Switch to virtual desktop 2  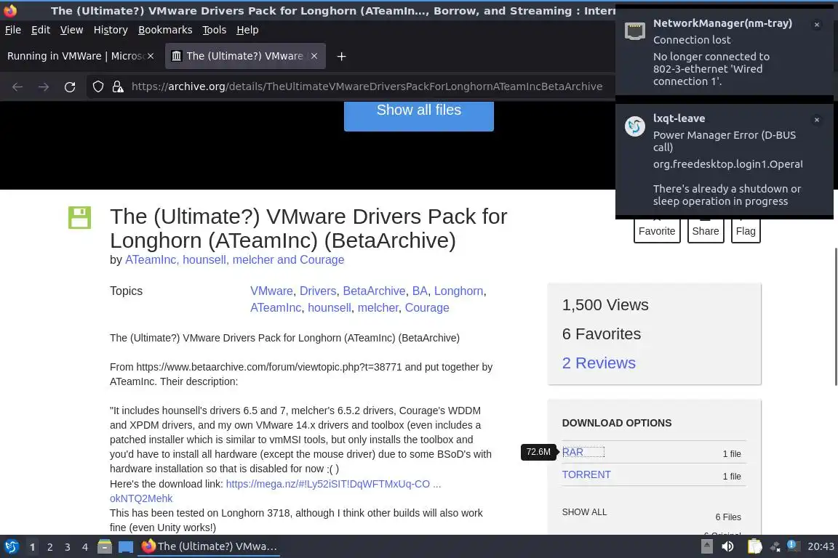[x=49, y=547]
